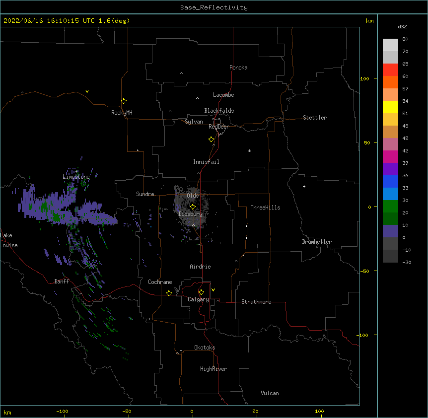Screen dimensions: 428x418
Task: Click the Vulcan town label
Action: pos(270,393)
